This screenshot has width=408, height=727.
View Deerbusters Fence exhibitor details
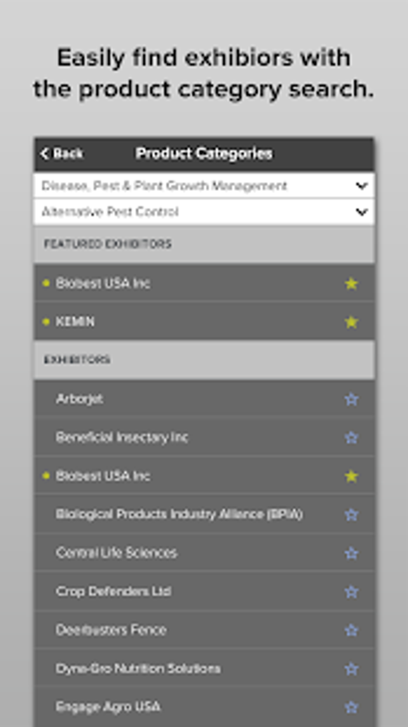point(111,630)
